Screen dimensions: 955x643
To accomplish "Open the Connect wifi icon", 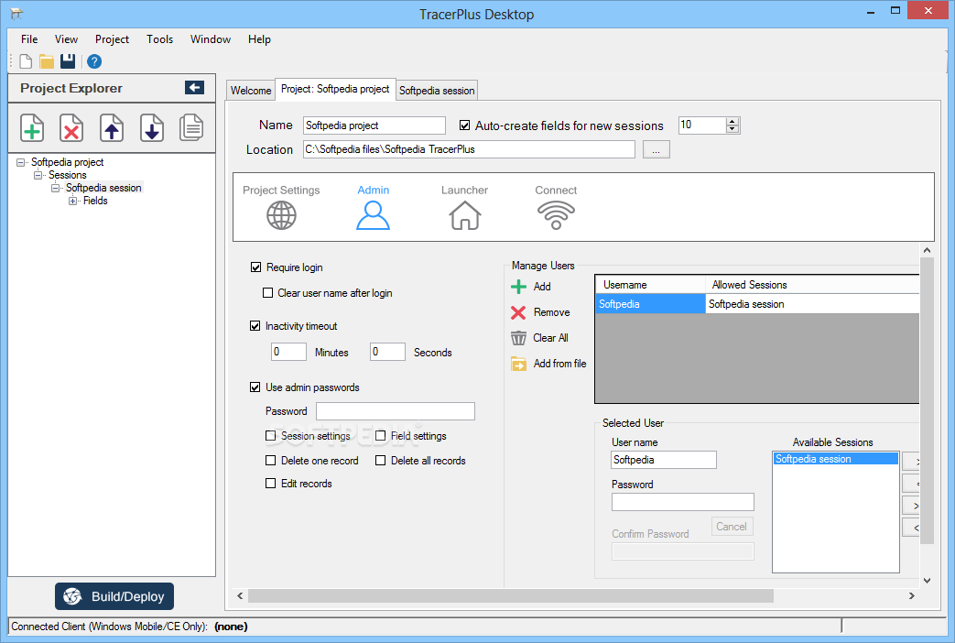I will (556, 215).
